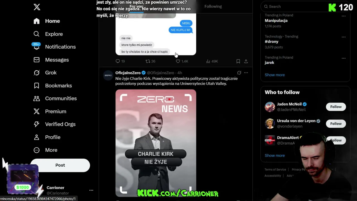Follow Jaden McNeil

tap(336, 107)
